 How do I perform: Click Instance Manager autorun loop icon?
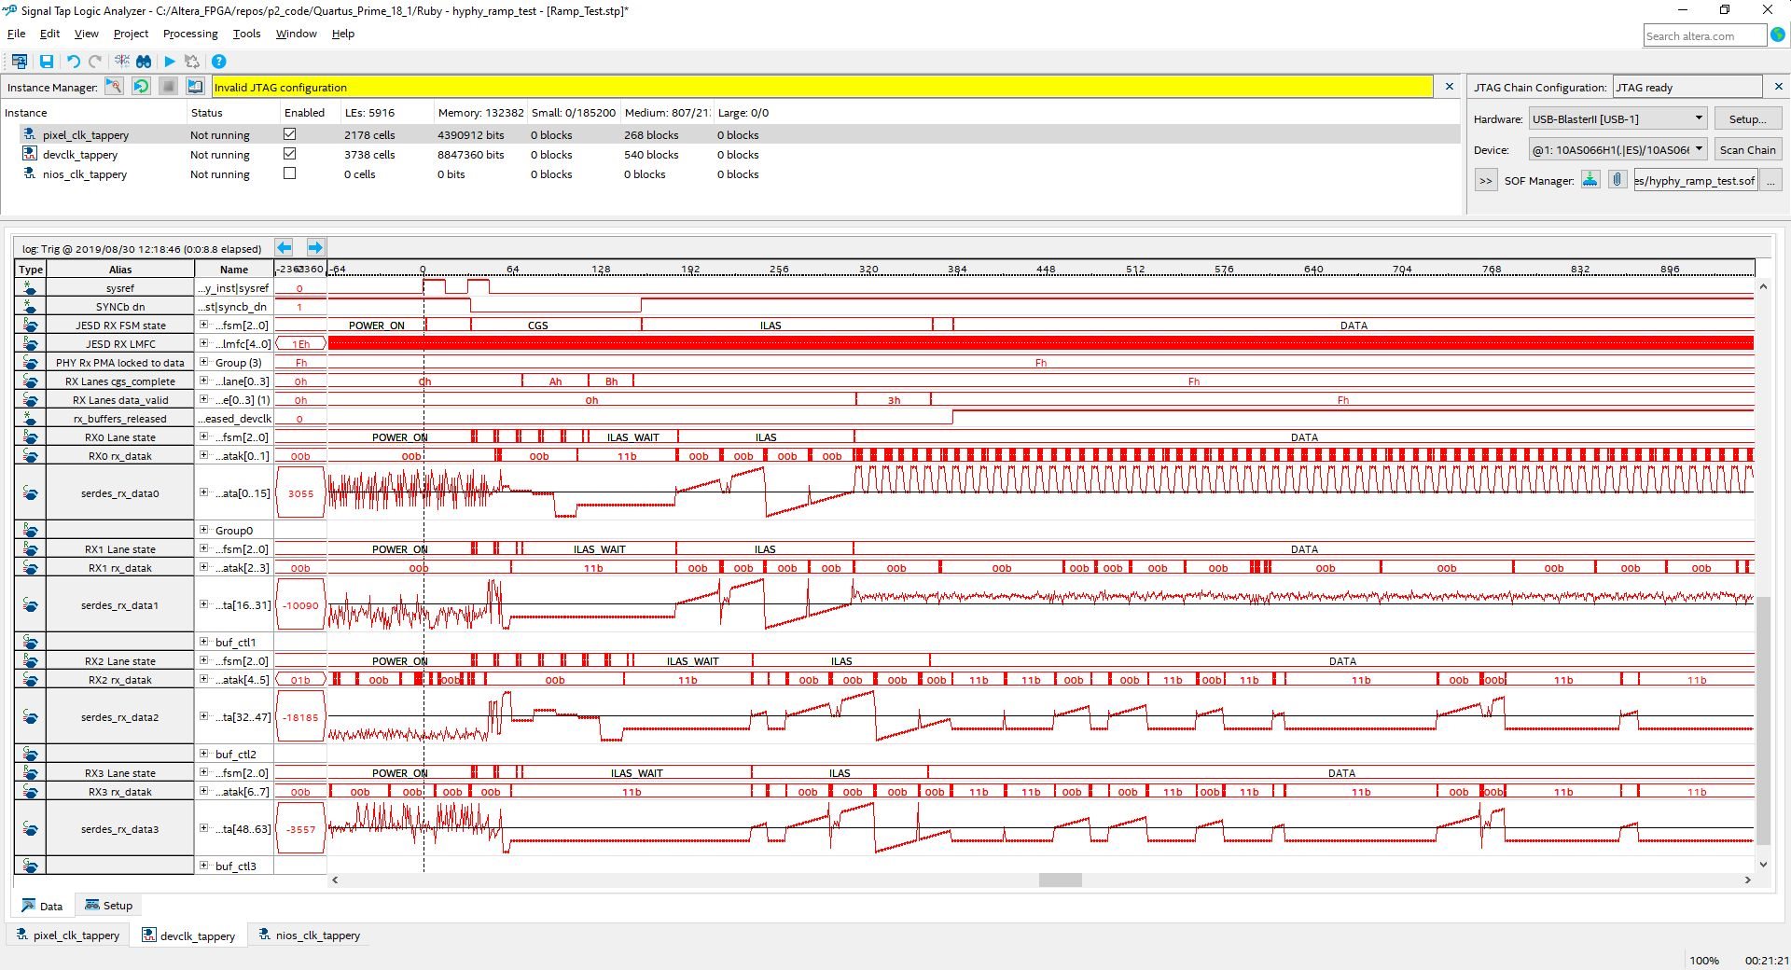point(141,87)
